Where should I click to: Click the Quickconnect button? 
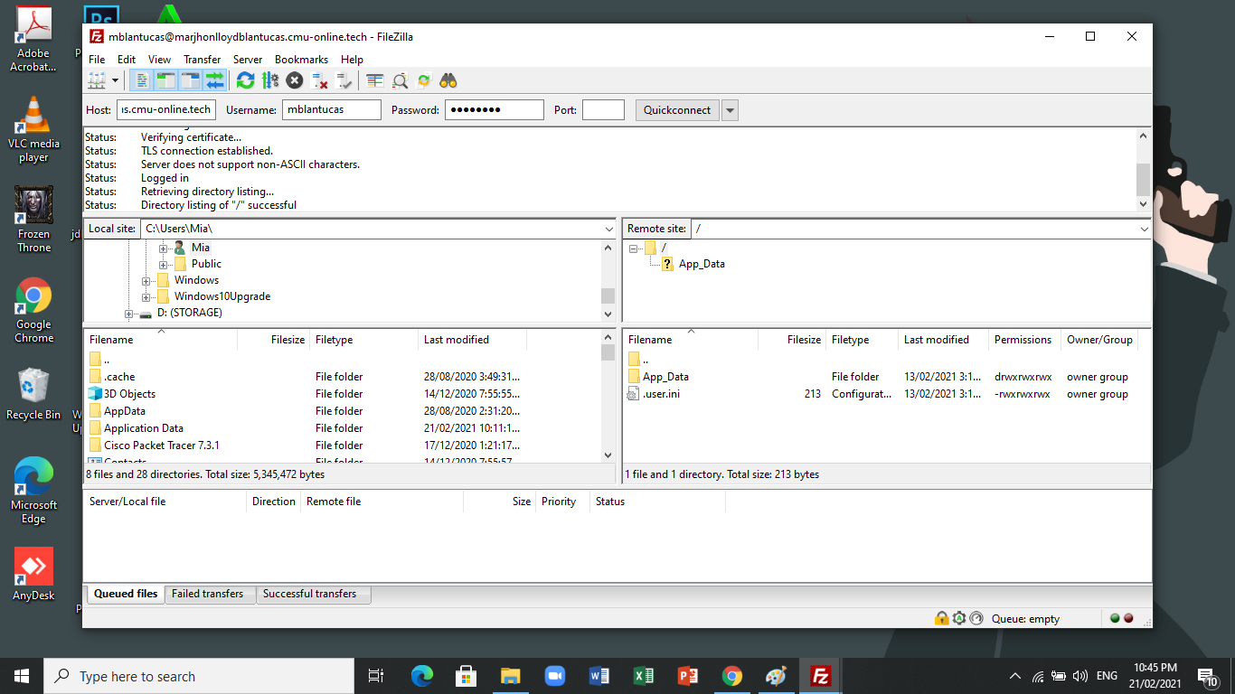tap(677, 110)
